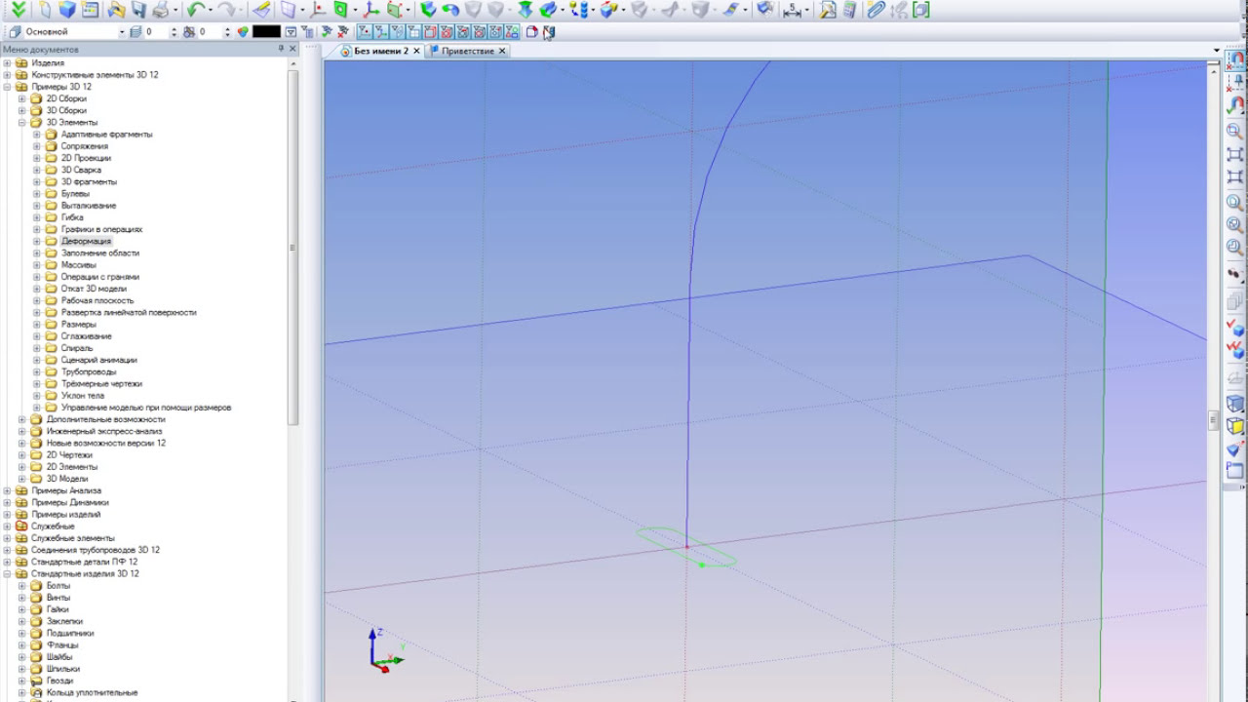Collapse the 3D Элементы folder
1248x702 pixels.
point(22,123)
